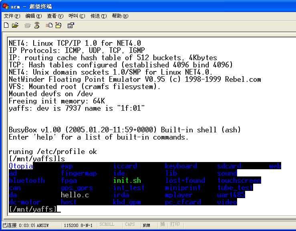Open the 查看(V) menu
Image resolution: width=296 pixels, height=231 pixels.
[55, 16]
